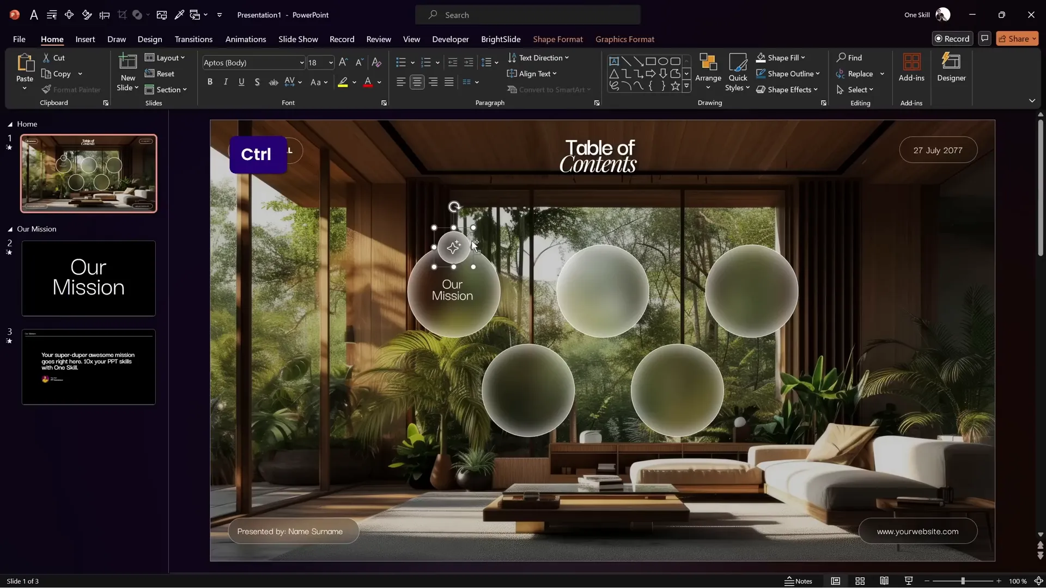Click Replace in Editing group

854,73
